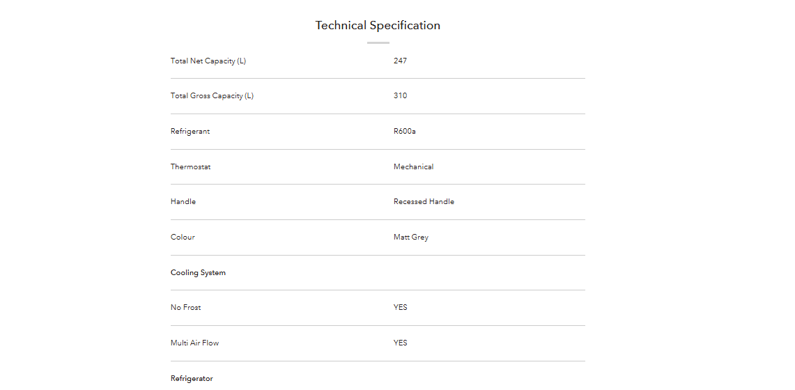
Task: Click the Refrigerator section header
Action: [x=192, y=378]
